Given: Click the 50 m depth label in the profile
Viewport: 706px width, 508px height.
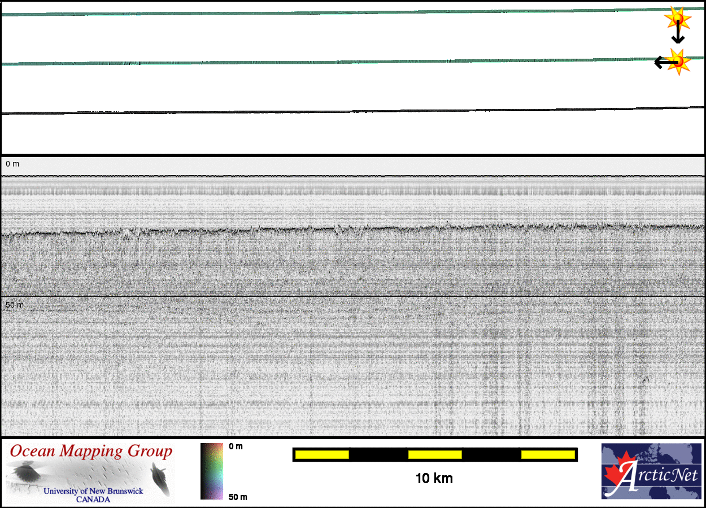Looking at the screenshot, I should (x=15, y=305).
